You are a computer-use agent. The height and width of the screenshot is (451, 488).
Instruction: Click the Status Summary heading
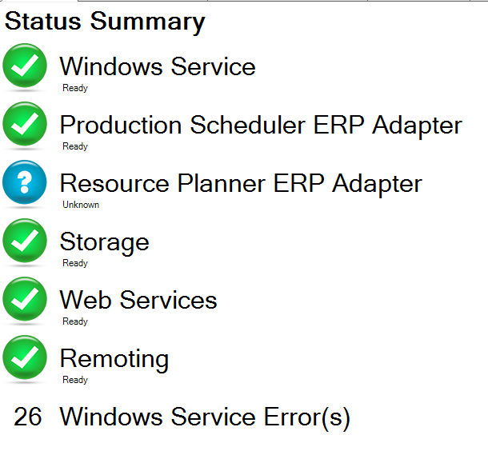[105, 22]
